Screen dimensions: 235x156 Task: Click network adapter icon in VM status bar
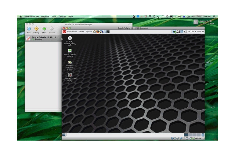click(x=181, y=138)
